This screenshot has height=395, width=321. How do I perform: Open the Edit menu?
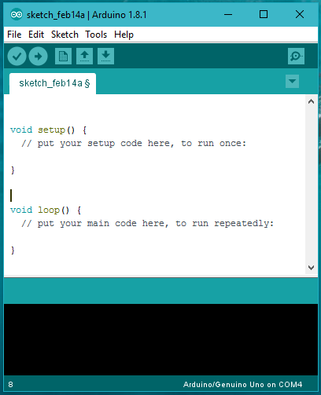[x=36, y=35]
